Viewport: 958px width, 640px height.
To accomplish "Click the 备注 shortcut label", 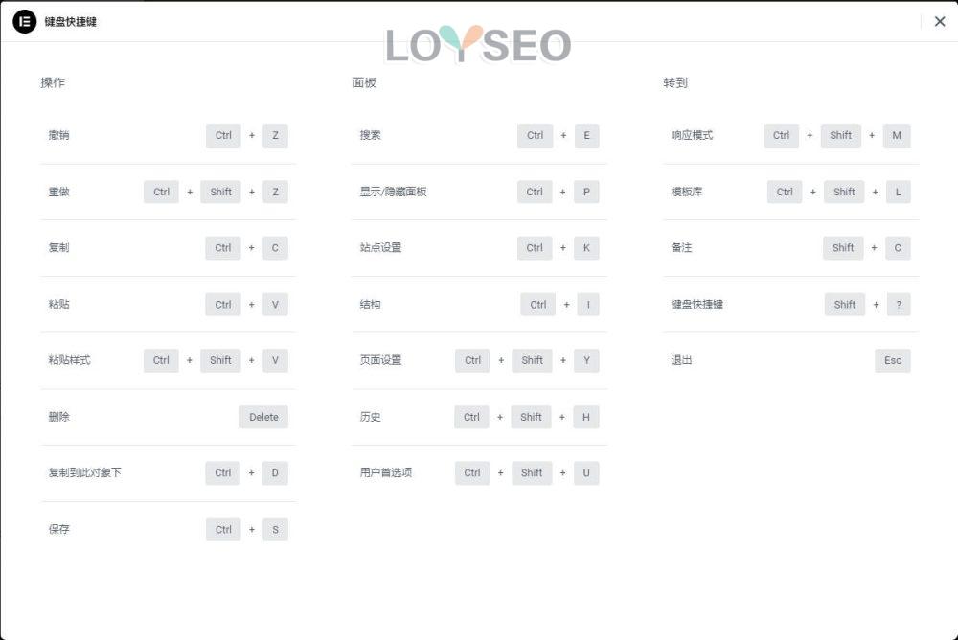I will pos(682,247).
